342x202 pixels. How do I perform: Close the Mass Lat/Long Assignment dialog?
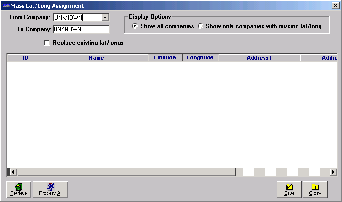pyautogui.click(x=315, y=190)
